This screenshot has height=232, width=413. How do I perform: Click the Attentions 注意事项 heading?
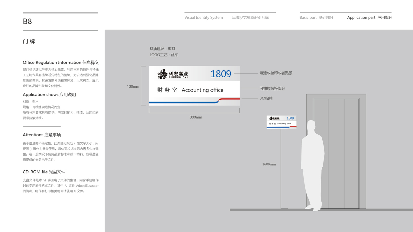[42, 135]
